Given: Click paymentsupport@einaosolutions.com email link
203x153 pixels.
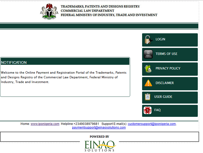Looking at the screenshot, I should pos(99,127).
